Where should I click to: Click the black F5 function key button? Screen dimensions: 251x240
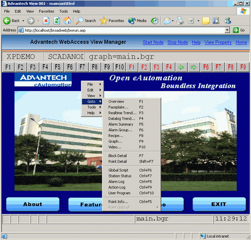(x=57, y=67)
